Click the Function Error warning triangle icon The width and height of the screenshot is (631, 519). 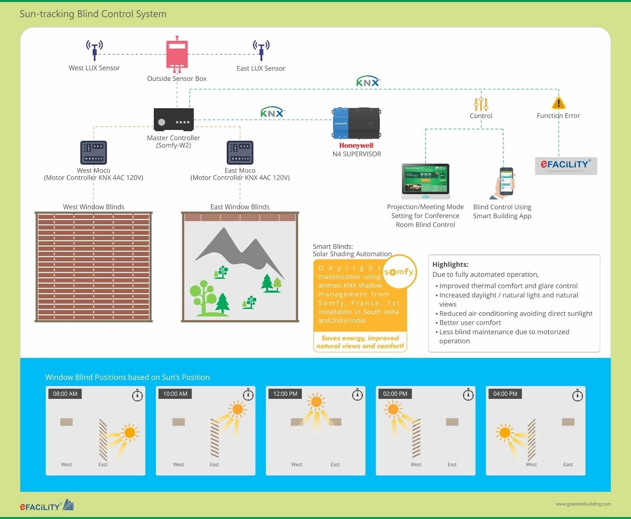click(x=559, y=102)
